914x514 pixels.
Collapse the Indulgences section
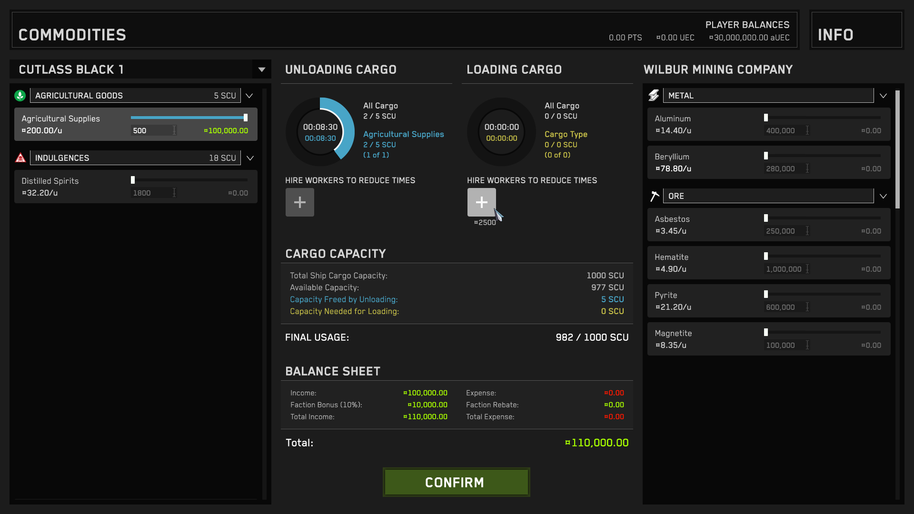(250, 158)
